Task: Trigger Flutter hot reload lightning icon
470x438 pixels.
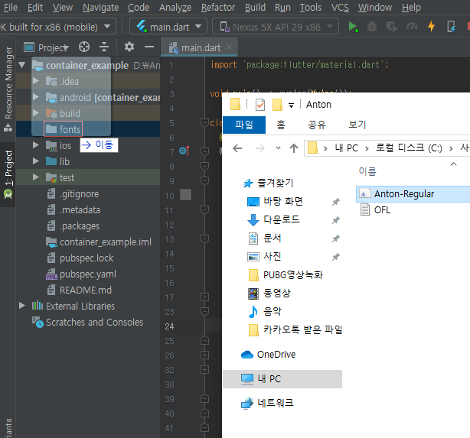Action: tap(431, 26)
